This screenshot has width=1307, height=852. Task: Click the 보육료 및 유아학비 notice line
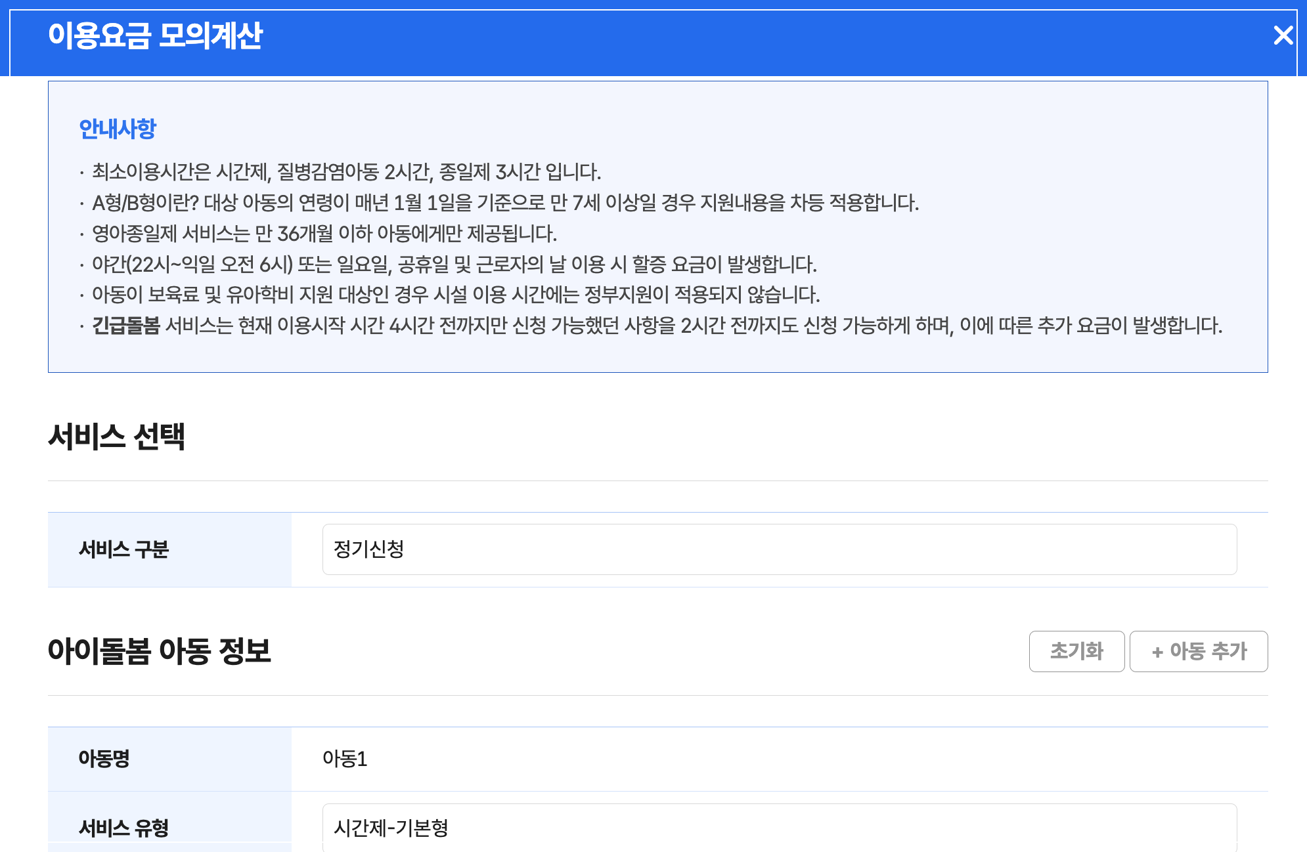click(455, 295)
